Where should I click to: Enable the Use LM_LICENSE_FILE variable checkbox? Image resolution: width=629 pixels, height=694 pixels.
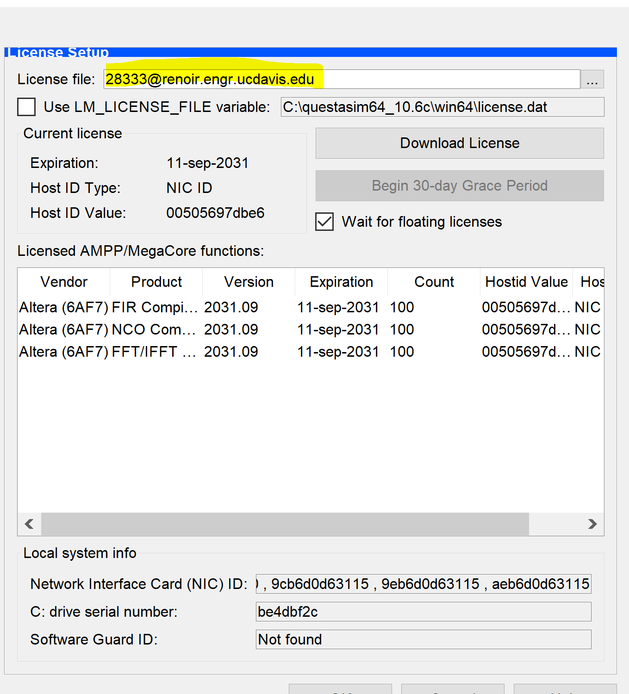point(26,107)
